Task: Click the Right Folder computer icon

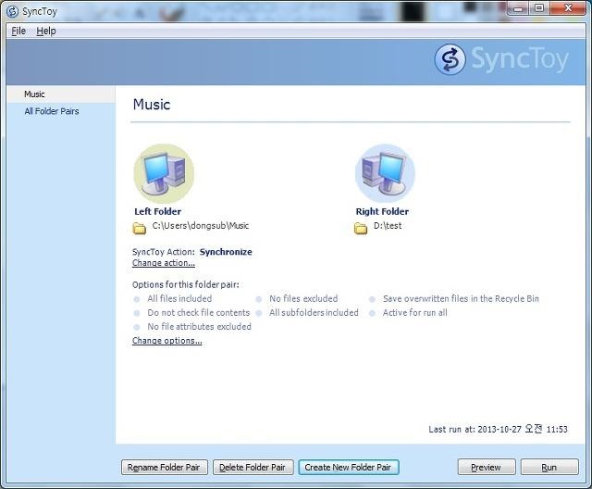Action: point(385,173)
